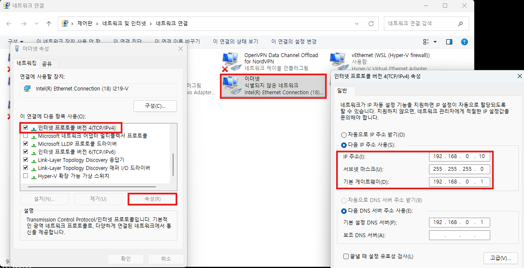This screenshot has width=524, height=268.
Task: Uncheck Link-Layer Topology Discovery 응답기
Action: [x=25, y=160]
